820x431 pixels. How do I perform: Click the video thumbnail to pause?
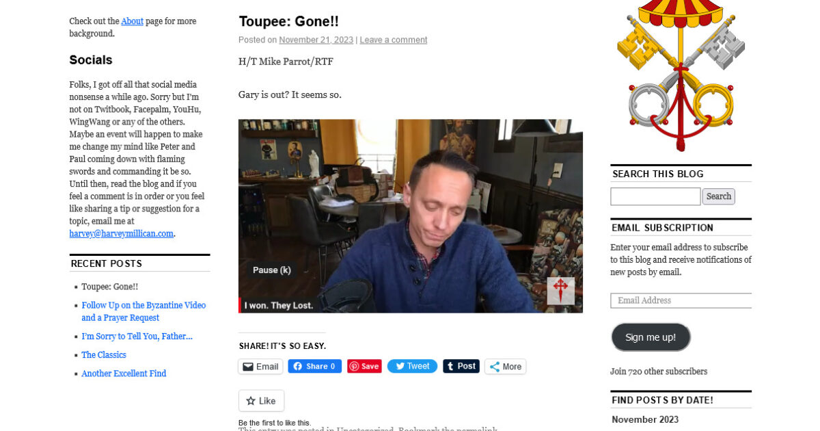coord(411,216)
